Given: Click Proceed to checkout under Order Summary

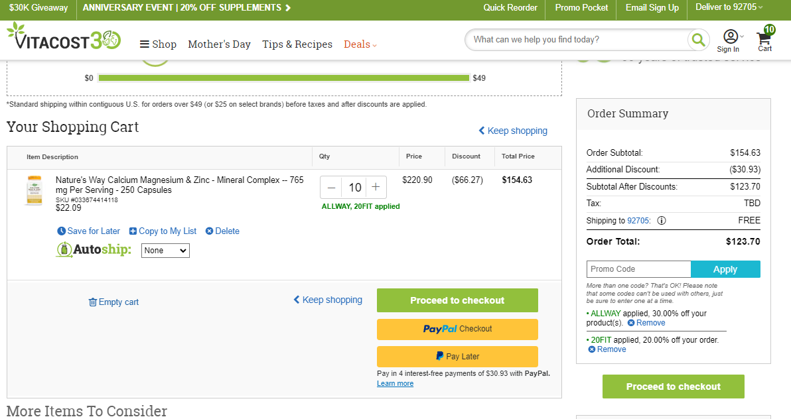Looking at the screenshot, I should click(673, 387).
